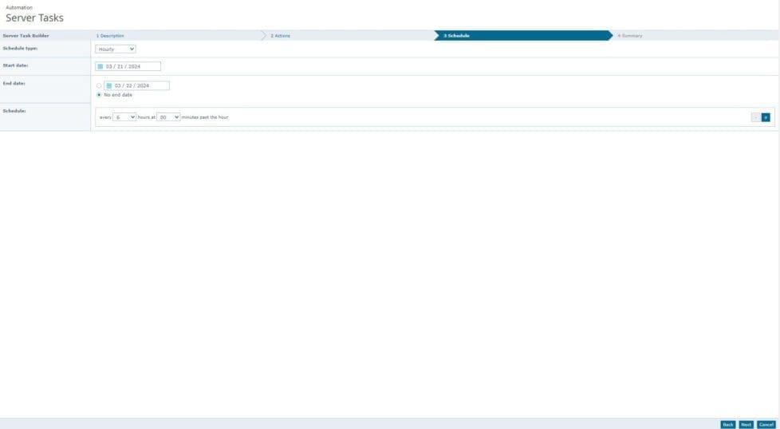Click the Server Tasks page heading
Viewport: 780px width, 429px height.
[34, 18]
